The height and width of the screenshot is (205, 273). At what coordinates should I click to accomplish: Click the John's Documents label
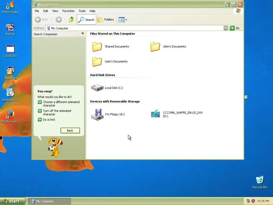pos(174,46)
